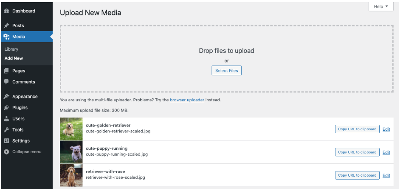
Task: Copy URL for cute-golden-retriever image
Action: click(x=357, y=129)
